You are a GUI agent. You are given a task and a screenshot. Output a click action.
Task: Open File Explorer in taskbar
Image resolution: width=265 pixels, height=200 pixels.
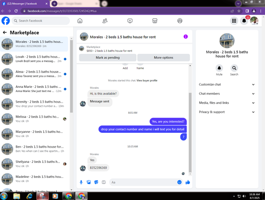click(17, 196)
